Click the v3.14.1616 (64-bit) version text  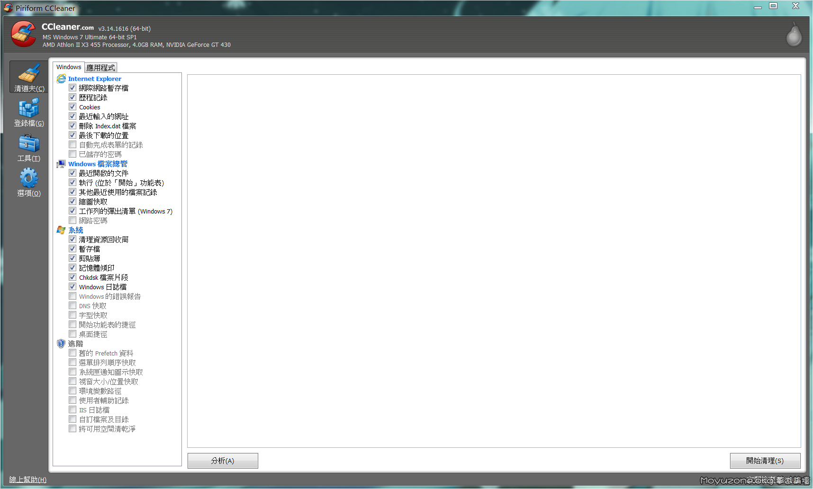pyautogui.click(x=125, y=28)
